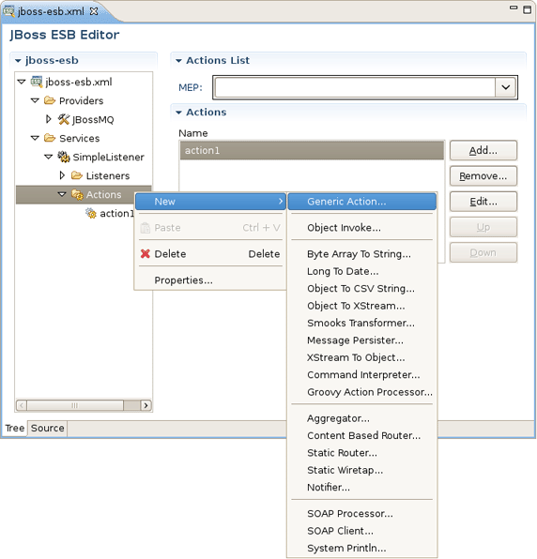Click the tree scrollbar left arrow
The image size is (537, 559).
point(22,405)
